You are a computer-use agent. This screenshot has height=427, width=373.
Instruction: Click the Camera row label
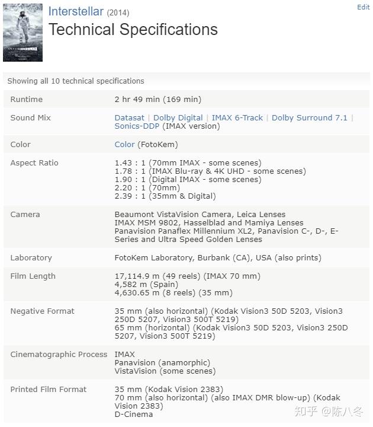(25, 214)
